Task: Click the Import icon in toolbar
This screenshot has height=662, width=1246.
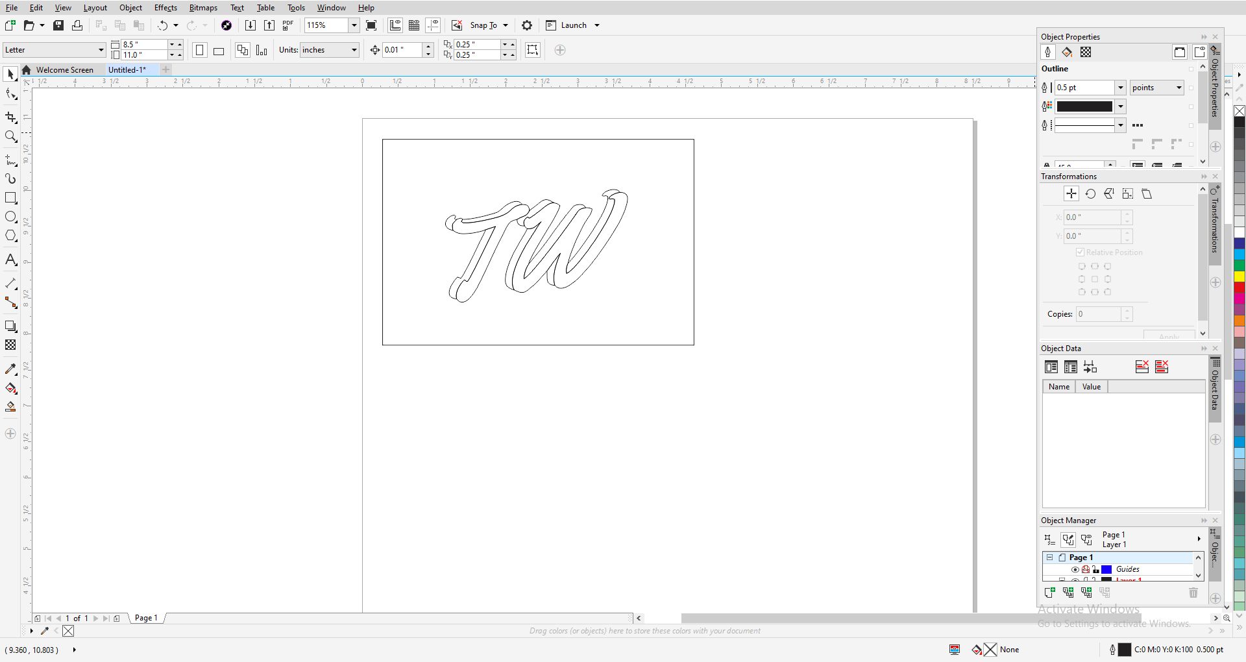Action: point(250,25)
